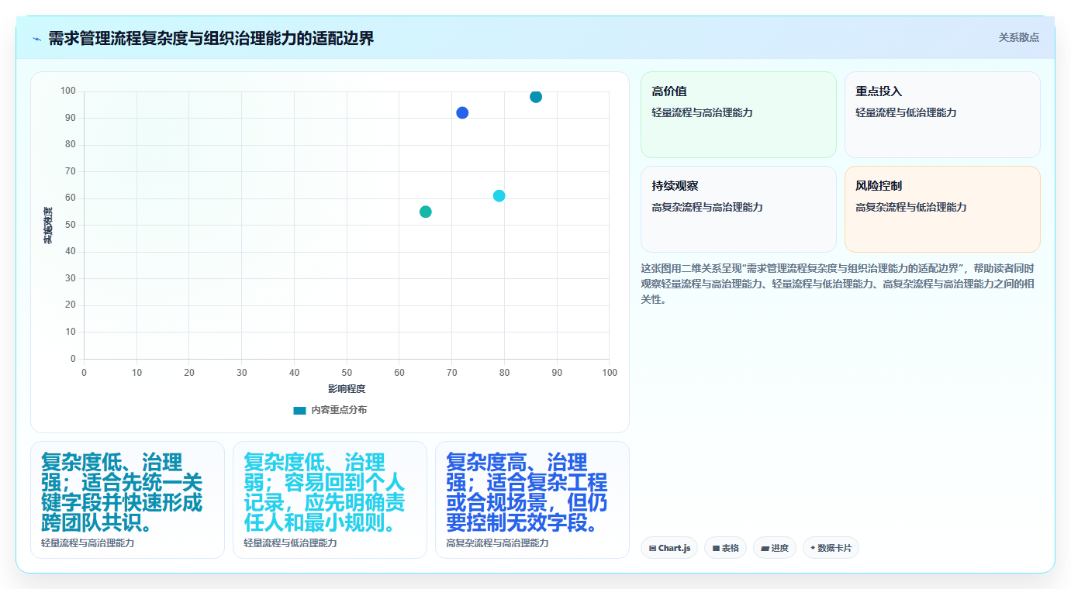Viewport: 1071px width, 589px height.
Task: Click the lightning icon beside the title
Action: (x=36, y=39)
